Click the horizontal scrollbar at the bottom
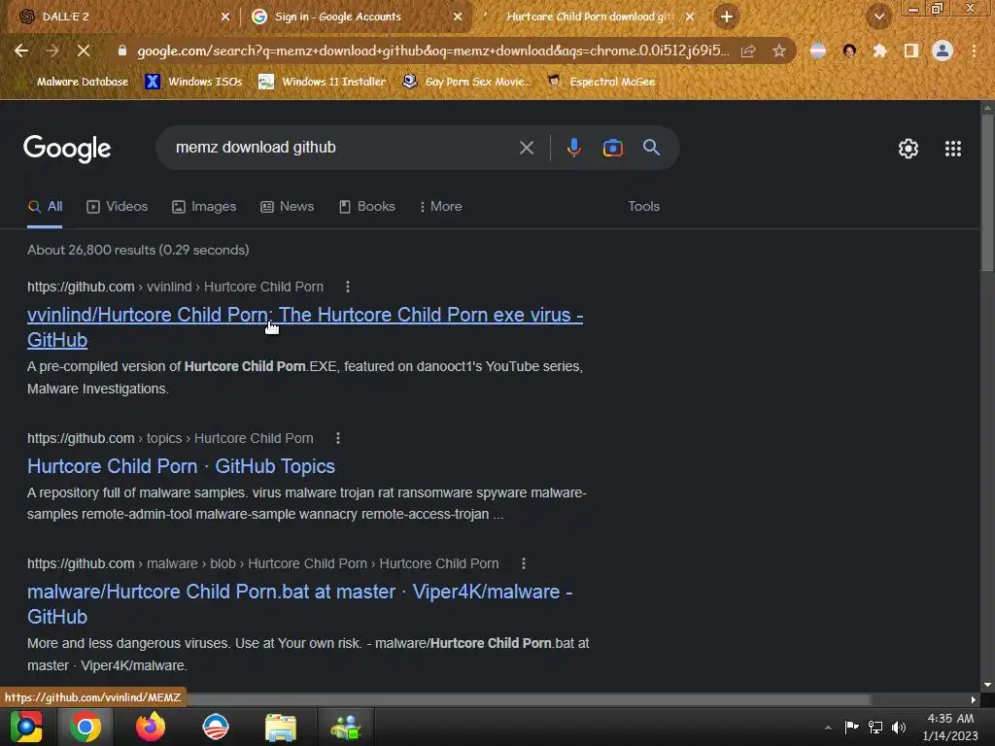Image resolution: width=995 pixels, height=746 pixels. click(x=530, y=699)
